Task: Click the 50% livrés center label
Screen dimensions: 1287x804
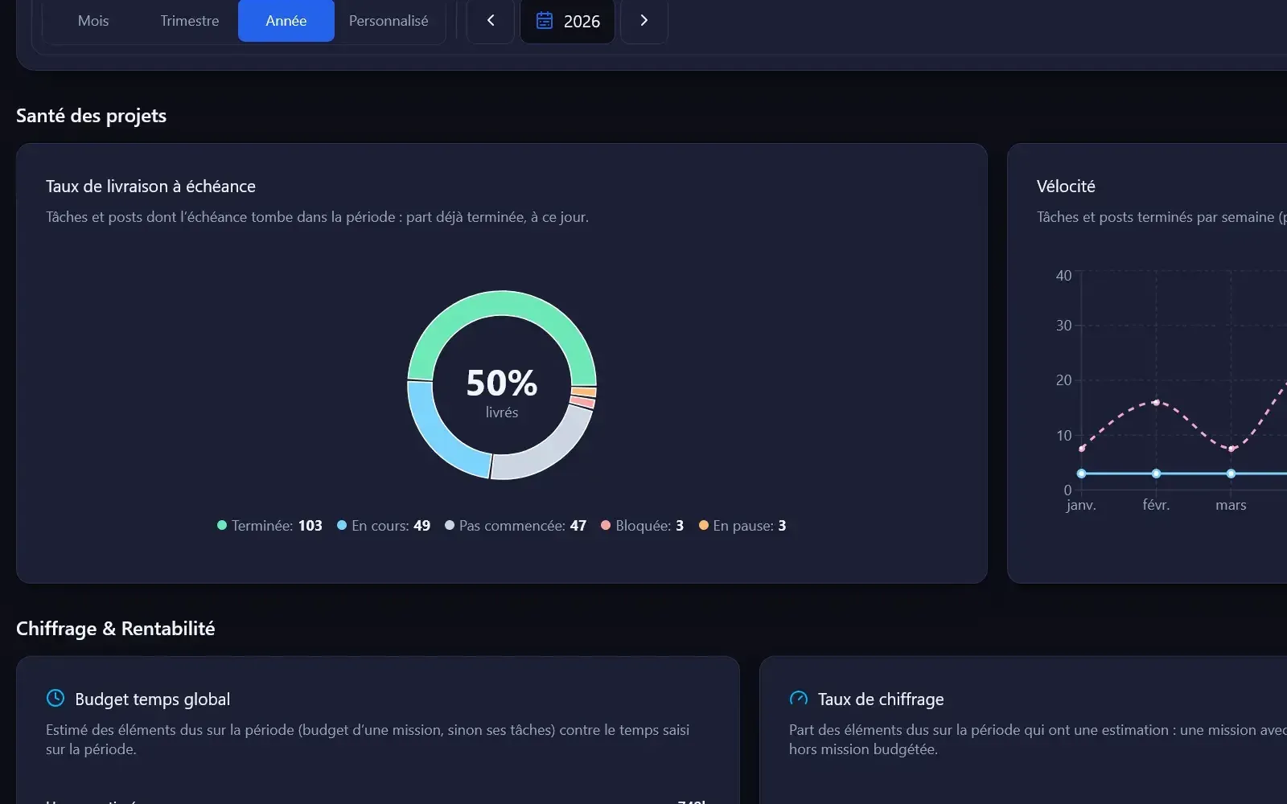Action: coord(502,392)
